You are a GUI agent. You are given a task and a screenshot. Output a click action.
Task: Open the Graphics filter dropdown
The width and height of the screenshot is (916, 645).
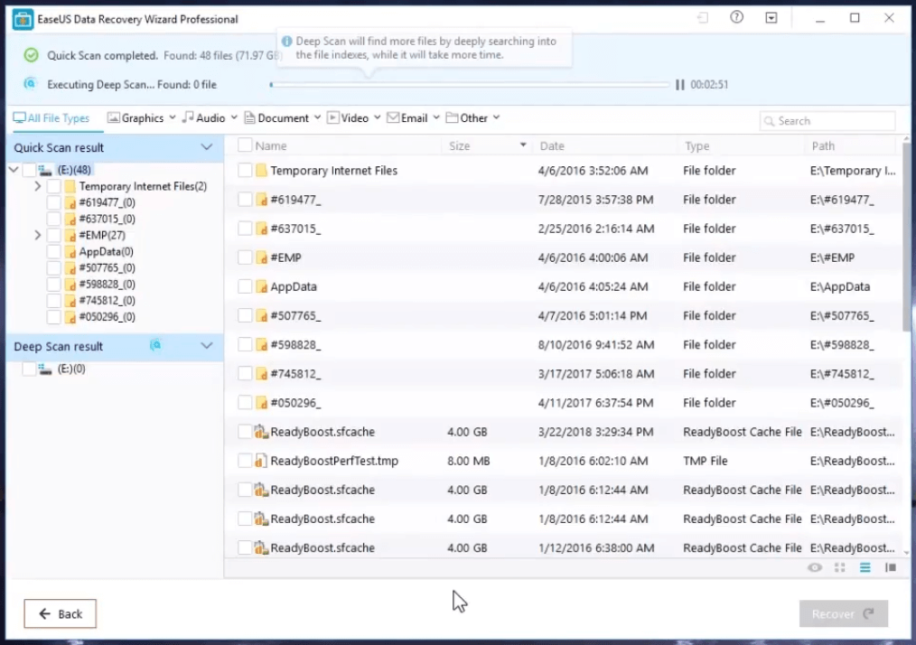click(142, 118)
